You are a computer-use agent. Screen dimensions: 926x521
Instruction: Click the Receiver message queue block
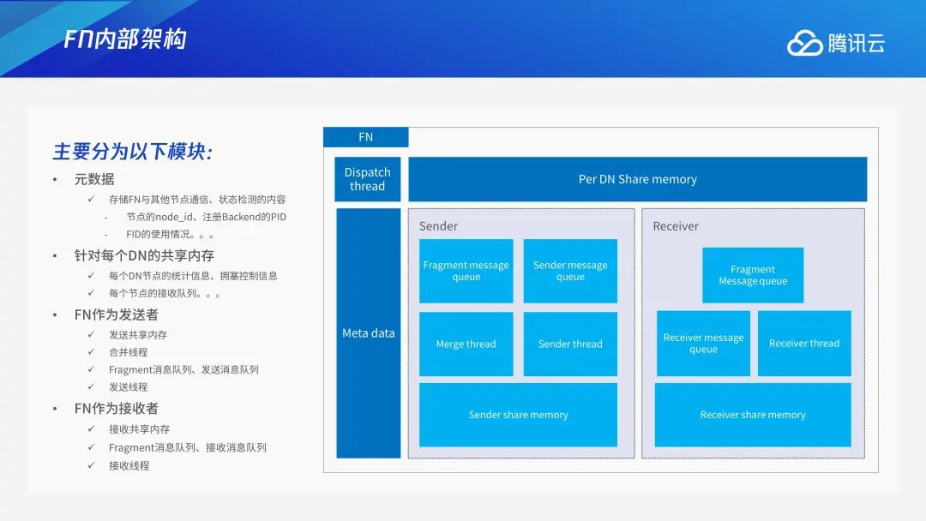point(703,344)
